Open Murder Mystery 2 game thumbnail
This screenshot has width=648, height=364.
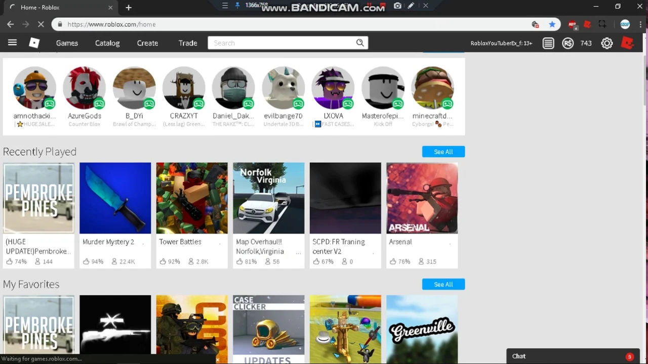point(115,198)
